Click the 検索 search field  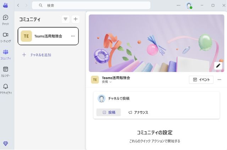pyautogui.click(x=91, y=5)
